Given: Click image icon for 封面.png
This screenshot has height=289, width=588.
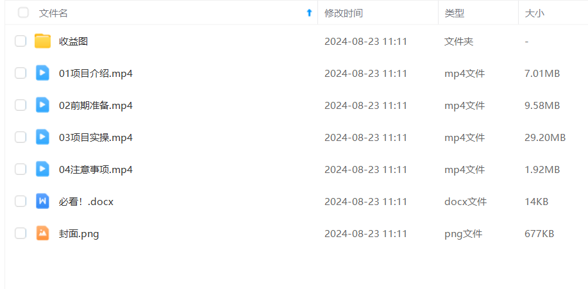Looking at the screenshot, I should pos(42,233).
